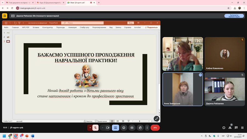Image resolution: width=247 pixels, height=139 pixels.
Task: Toggle the camera off in Meet
Action: [x=108, y=127]
